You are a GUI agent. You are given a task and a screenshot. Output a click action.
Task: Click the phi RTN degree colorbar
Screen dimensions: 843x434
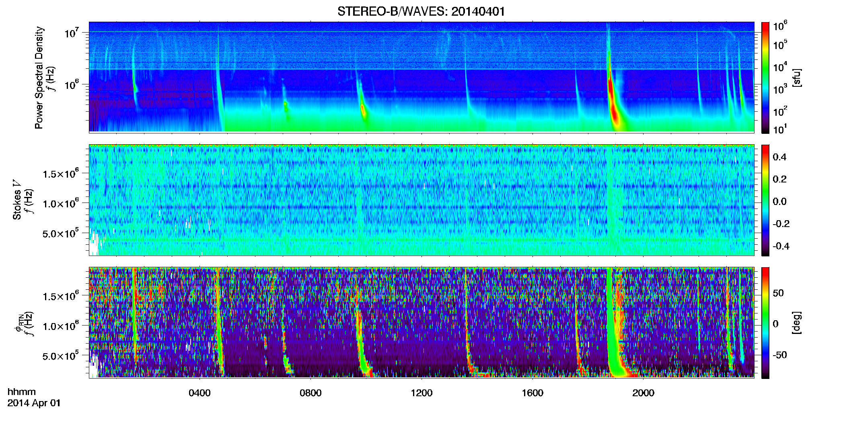pos(765,323)
